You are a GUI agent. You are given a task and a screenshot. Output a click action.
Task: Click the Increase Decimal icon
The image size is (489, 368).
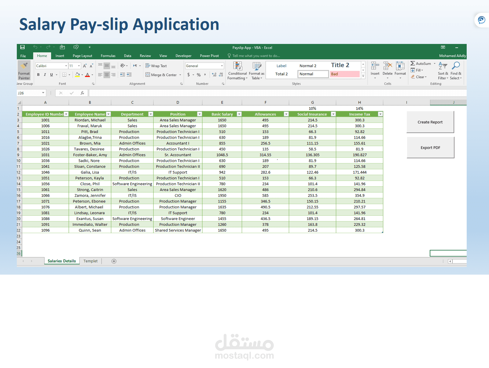214,74
